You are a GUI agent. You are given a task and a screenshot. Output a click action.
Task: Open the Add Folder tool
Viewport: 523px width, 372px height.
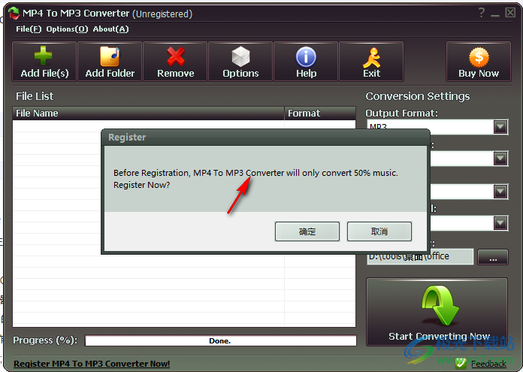pos(110,62)
